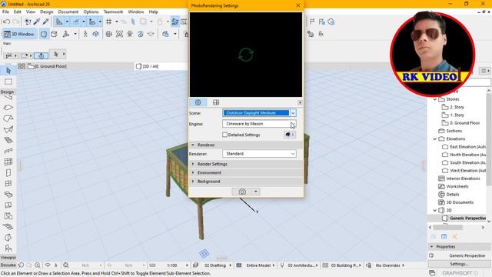This screenshot has width=492, height=277.
Task: Open the Edit menu
Action: pyautogui.click(x=17, y=12)
